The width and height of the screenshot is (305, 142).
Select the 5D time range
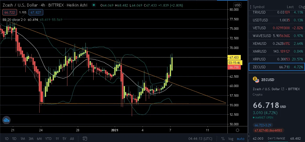click(14, 139)
